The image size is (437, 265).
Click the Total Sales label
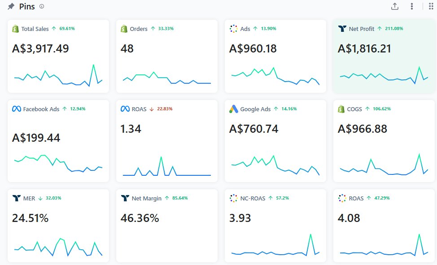point(35,29)
